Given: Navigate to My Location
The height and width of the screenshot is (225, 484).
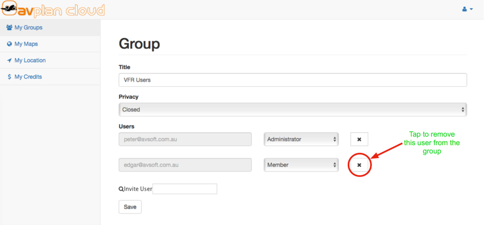Looking at the screenshot, I should [x=30, y=61].
